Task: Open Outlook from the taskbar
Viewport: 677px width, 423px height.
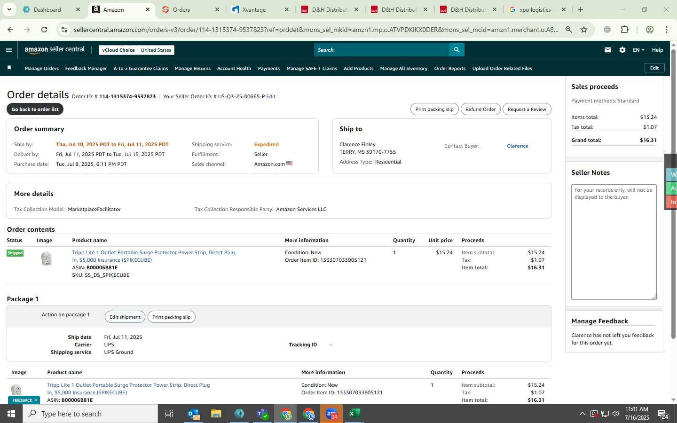Action: [x=194, y=414]
